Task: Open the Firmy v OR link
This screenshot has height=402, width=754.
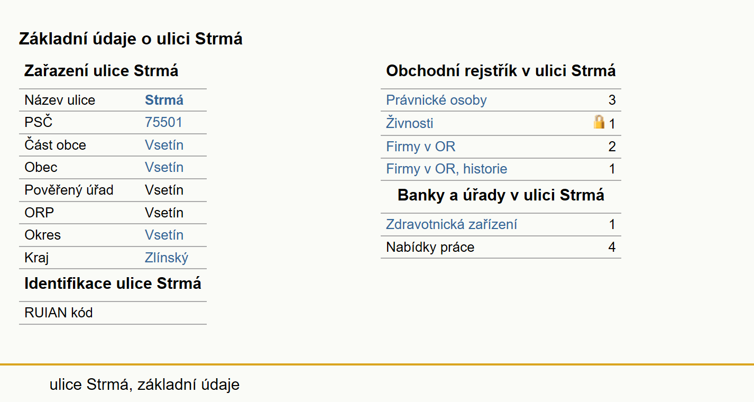Action: point(421,147)
